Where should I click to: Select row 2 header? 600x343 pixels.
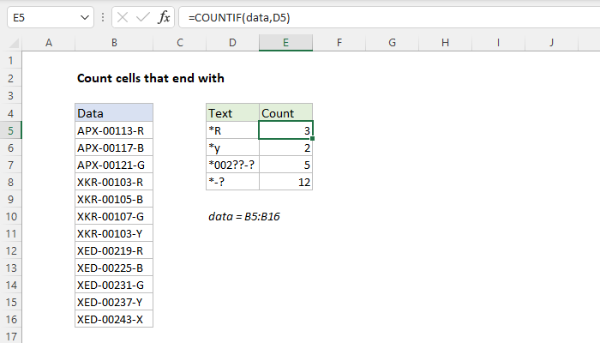click(10, 78)
